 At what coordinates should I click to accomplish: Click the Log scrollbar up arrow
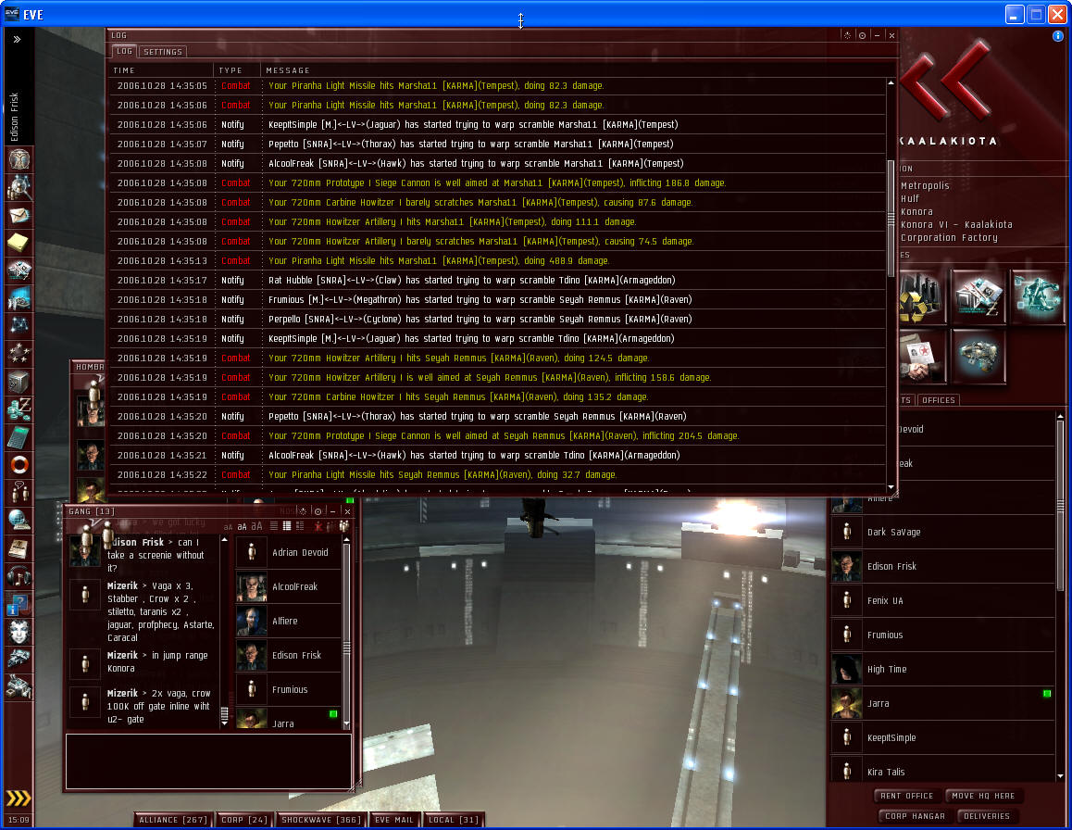(x=891, y=82)
